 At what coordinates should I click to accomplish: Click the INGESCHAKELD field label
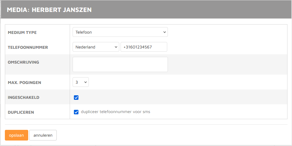tap(23, 98)
